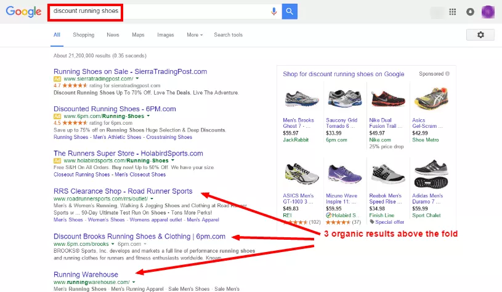Click the Women's Shoes sitelink under RRS
The width and height of the screenshot is (502, 292).
[x=107, y=220]
